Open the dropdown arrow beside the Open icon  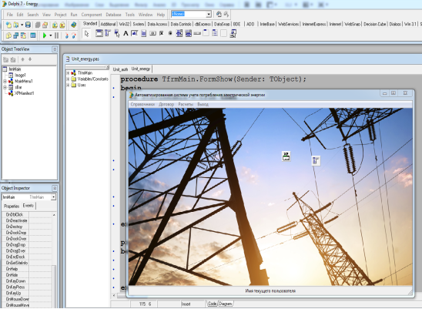point(22,25)
